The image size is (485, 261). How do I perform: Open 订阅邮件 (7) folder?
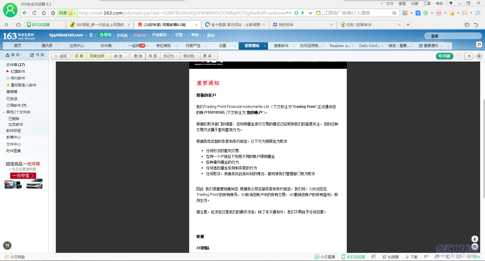click(16, 105)
